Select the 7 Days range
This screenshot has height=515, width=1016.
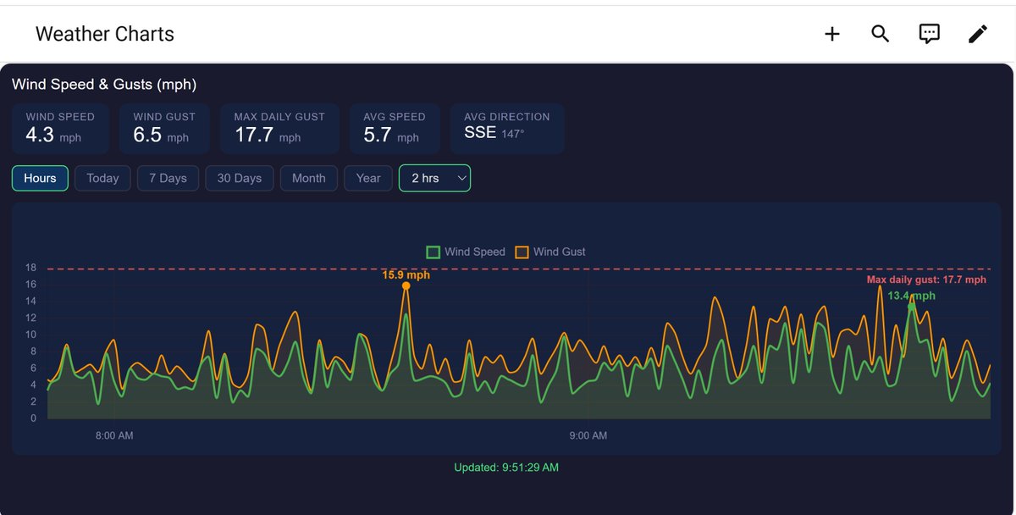coord(168,178)
